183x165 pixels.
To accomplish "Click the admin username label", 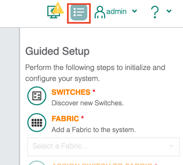I will pyautogui.click(x=116, y=11).
